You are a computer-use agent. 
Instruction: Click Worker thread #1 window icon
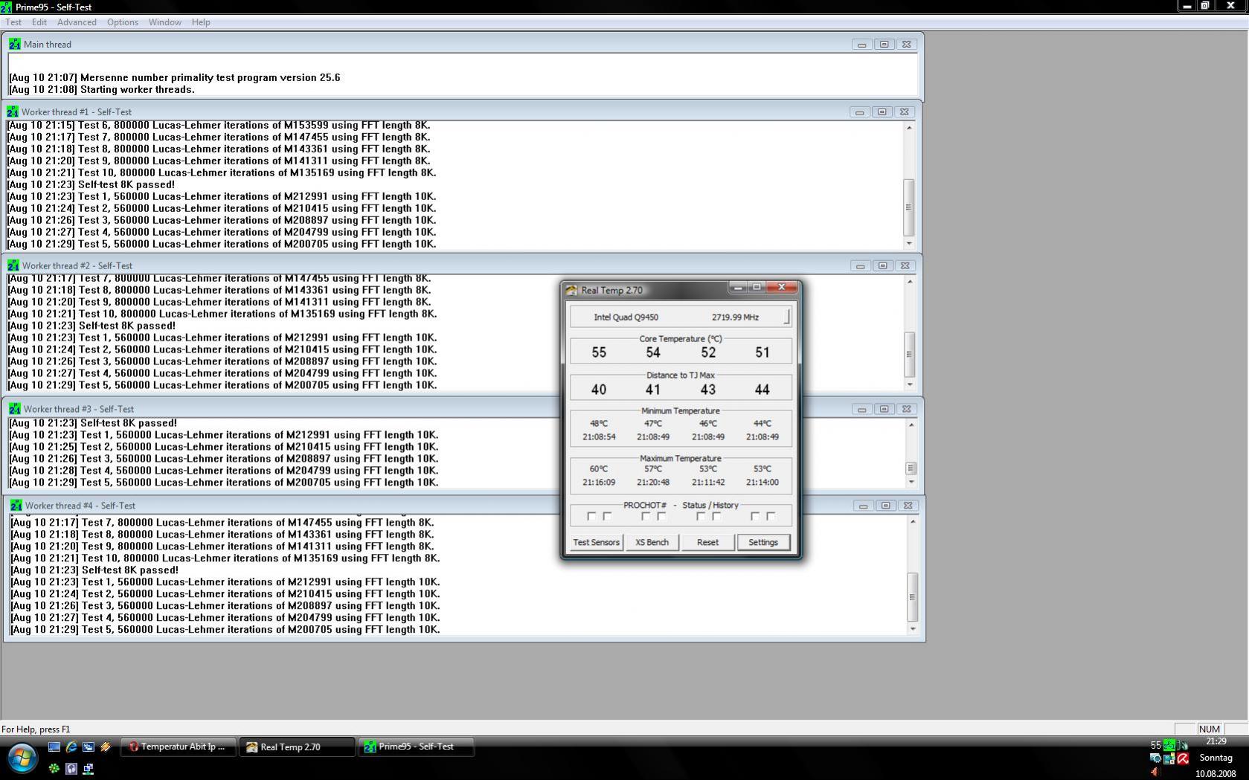tap(13, 112)
